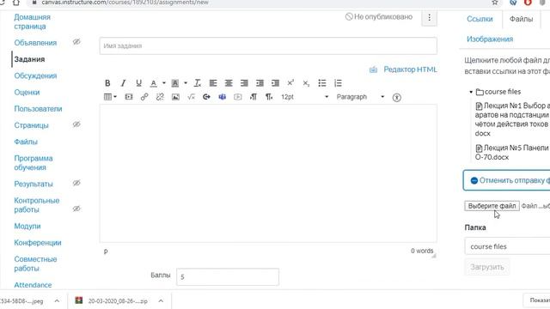Open the table insert dropdown
Screen dimensions: 550x309
tap(110, 97)
